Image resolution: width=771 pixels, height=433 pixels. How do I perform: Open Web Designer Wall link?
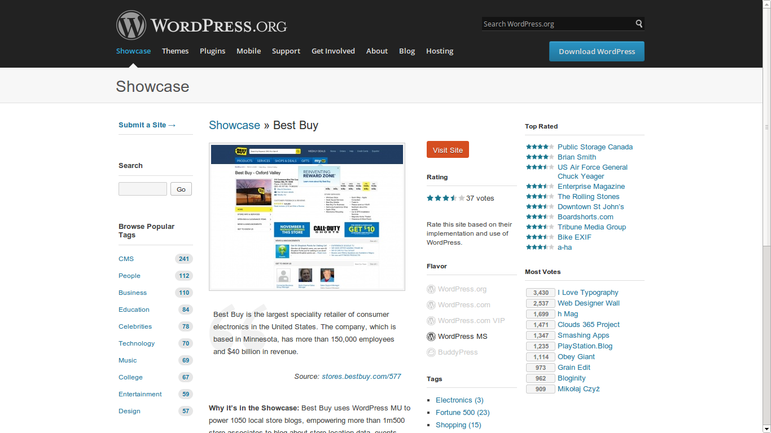pyautogui.click(x=589, y=303)
